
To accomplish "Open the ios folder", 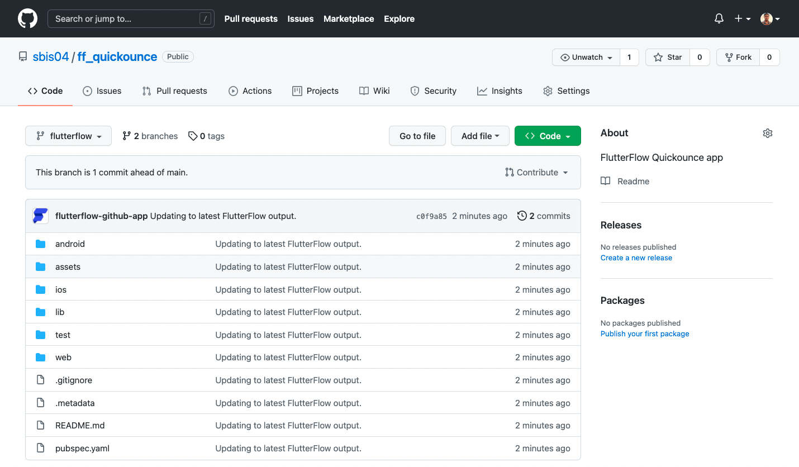I will pyautogui.click(x=61, y=289).
